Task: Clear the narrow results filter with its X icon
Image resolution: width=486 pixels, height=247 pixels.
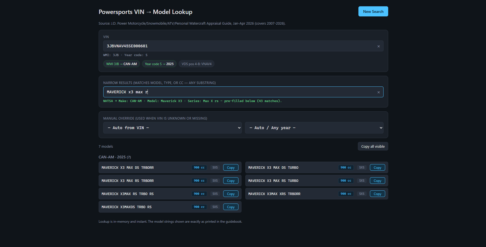Action: tap(378, 92)
